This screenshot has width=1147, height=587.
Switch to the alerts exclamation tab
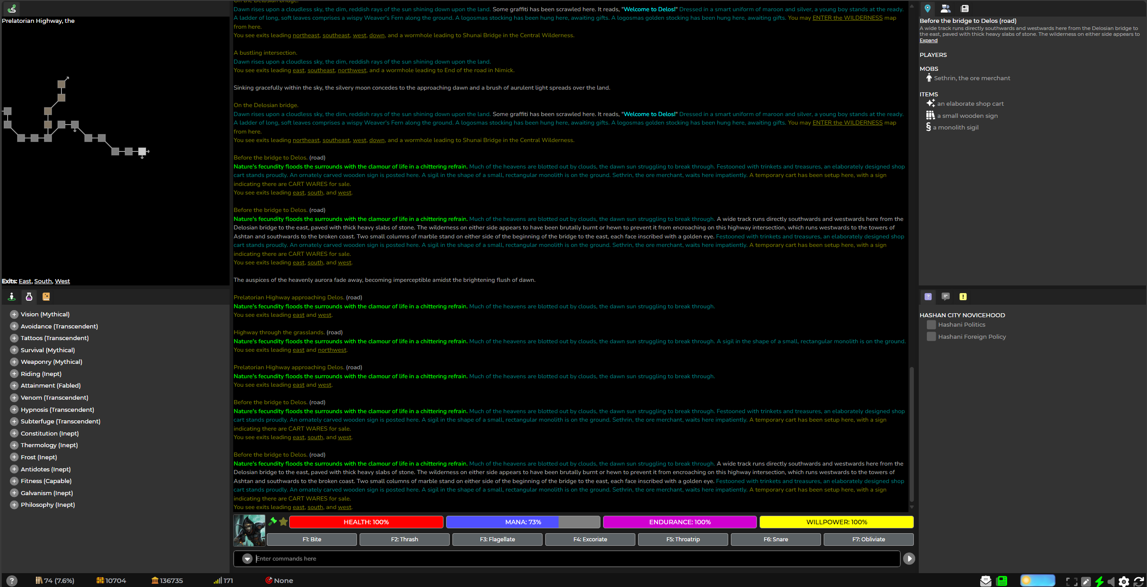(964, 296)
